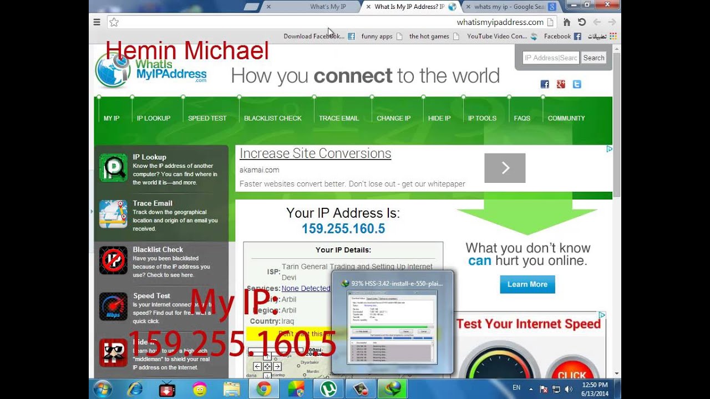
Task: Open the "None Detected" services link
Action: pos(306,288)
